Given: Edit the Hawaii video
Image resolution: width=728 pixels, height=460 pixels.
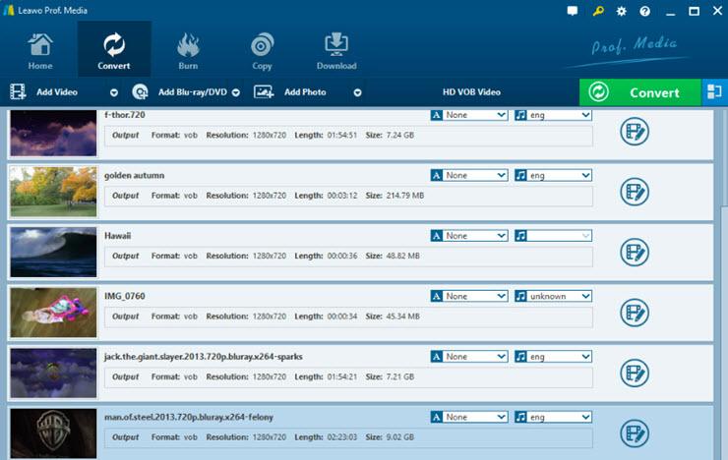Looking at the screenshot, I should (x=635, y=253).
